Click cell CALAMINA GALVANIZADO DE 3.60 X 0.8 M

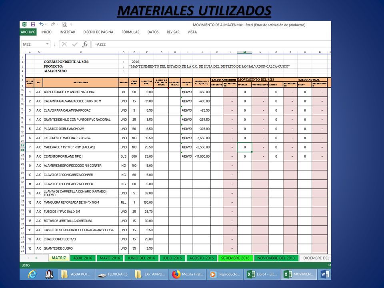pos(80,101)
